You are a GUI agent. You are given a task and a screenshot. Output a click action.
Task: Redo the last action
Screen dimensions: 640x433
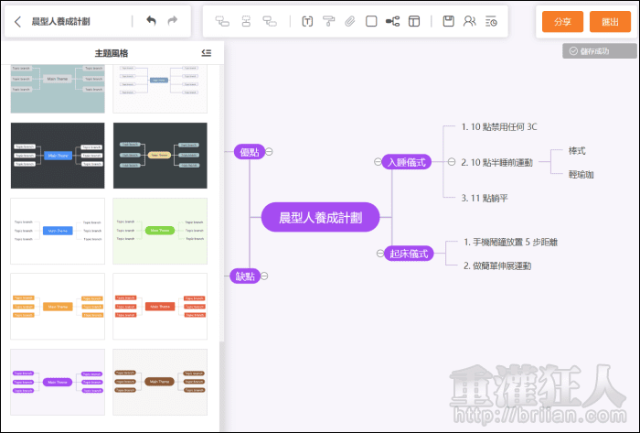click(173, 21)
